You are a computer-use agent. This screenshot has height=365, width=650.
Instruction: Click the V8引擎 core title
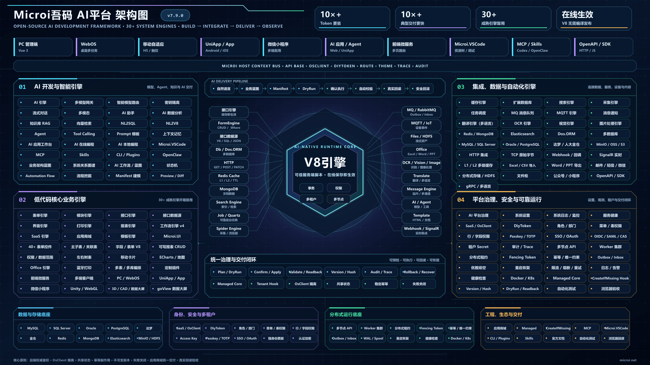(x=325, y=163)
